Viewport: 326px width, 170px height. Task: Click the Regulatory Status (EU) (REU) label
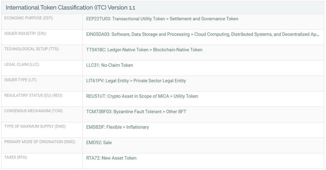click(33, 95)
